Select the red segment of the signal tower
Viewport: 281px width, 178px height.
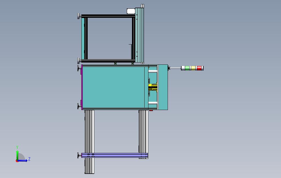pyautogui.click(x=199, y=68)
